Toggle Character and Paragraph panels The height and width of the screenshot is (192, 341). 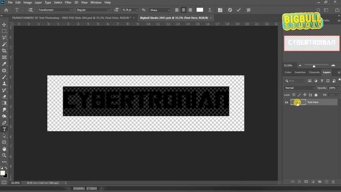pos(220,10)
